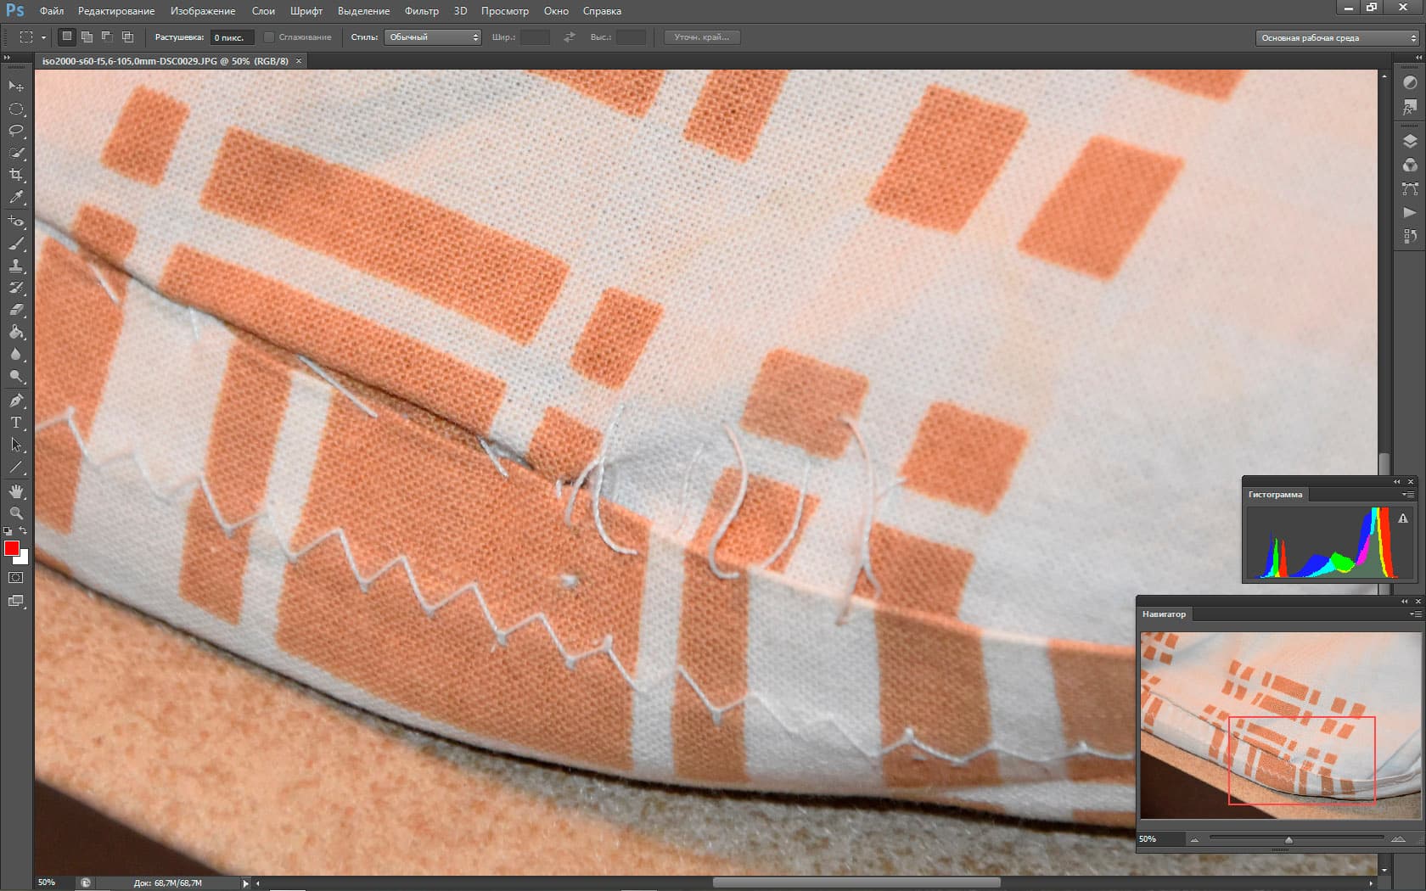
Task: Select the Eyedropper tool
Action: click(16, 197)
